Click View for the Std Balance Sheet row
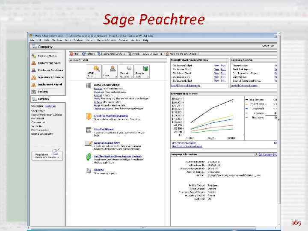Screen dimensions: 308x231 click(x=216, y=73)
